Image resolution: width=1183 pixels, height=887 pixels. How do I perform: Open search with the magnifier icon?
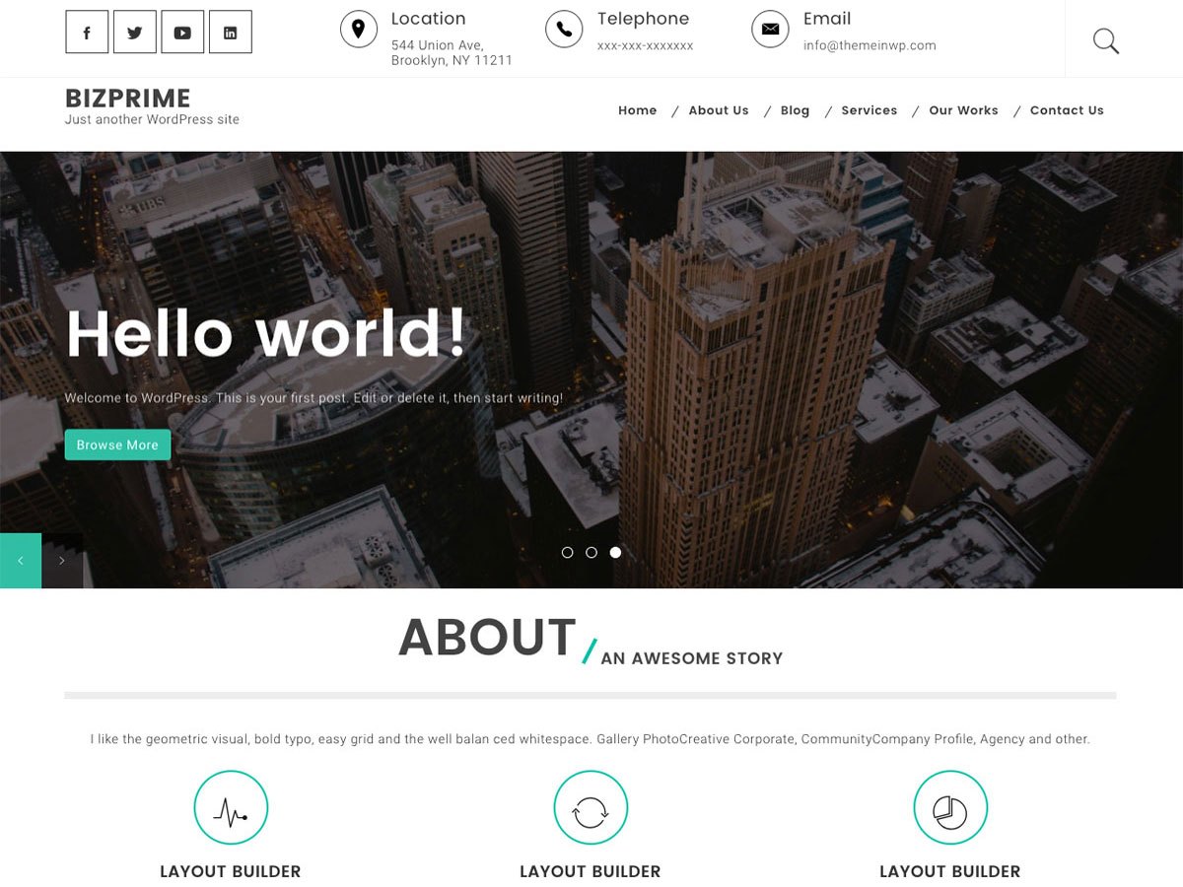[x=1105, y=40]
